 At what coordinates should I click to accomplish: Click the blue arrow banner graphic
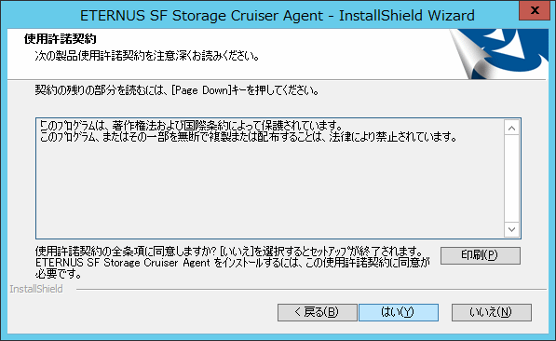point(498,54)
